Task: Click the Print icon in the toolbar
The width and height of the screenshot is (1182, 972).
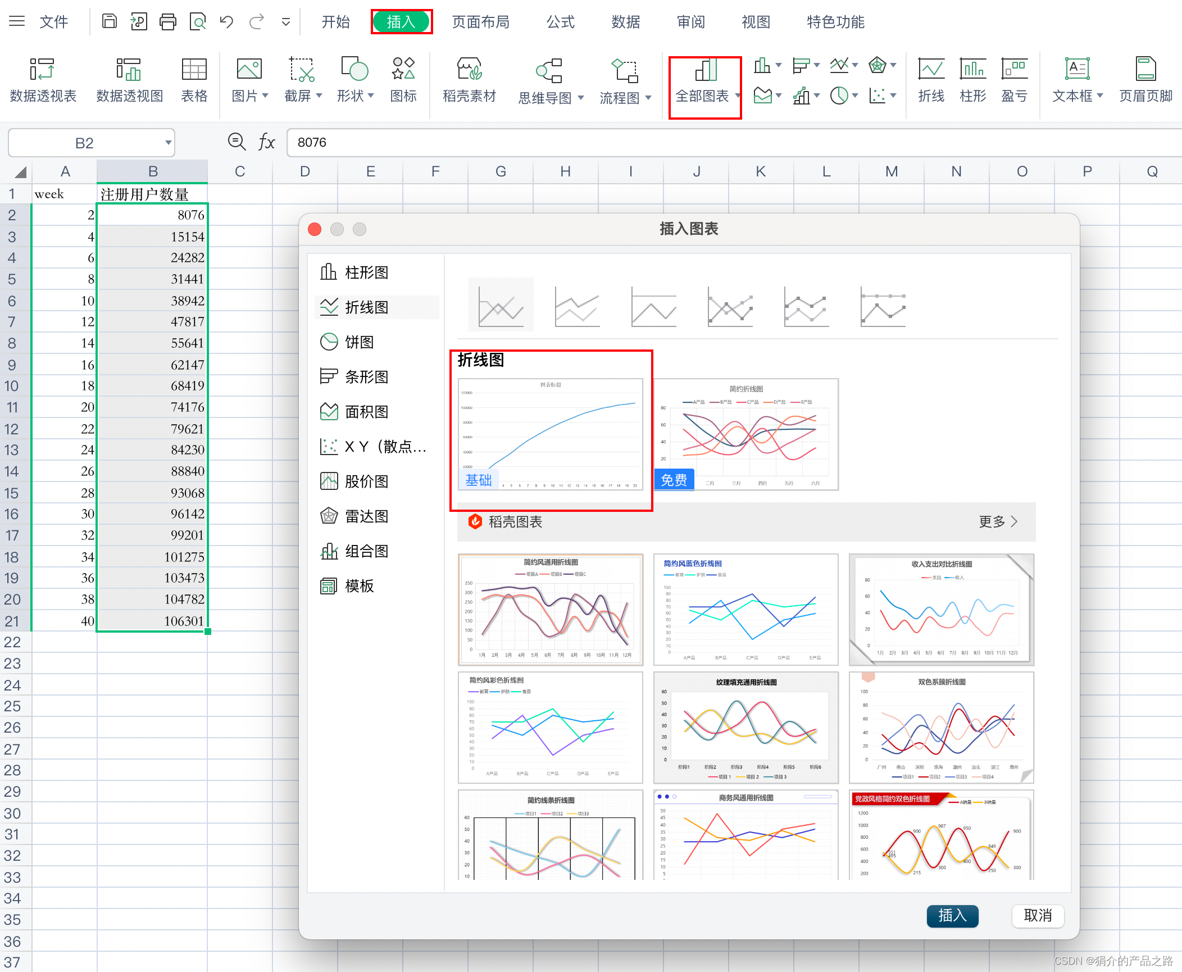Action: (167, 22)
